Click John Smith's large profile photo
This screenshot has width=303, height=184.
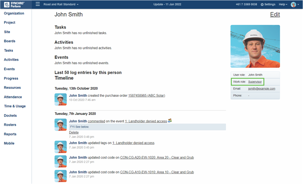255,46
